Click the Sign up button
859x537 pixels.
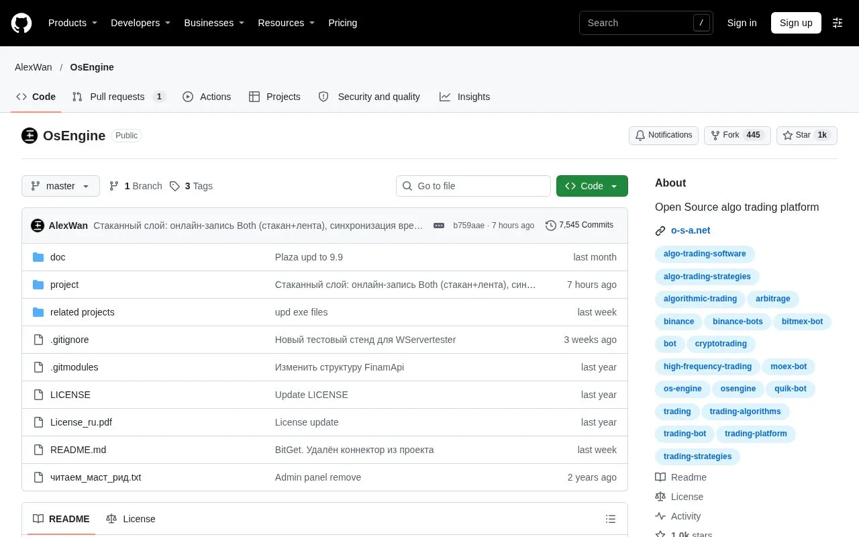tap(796, 23)
